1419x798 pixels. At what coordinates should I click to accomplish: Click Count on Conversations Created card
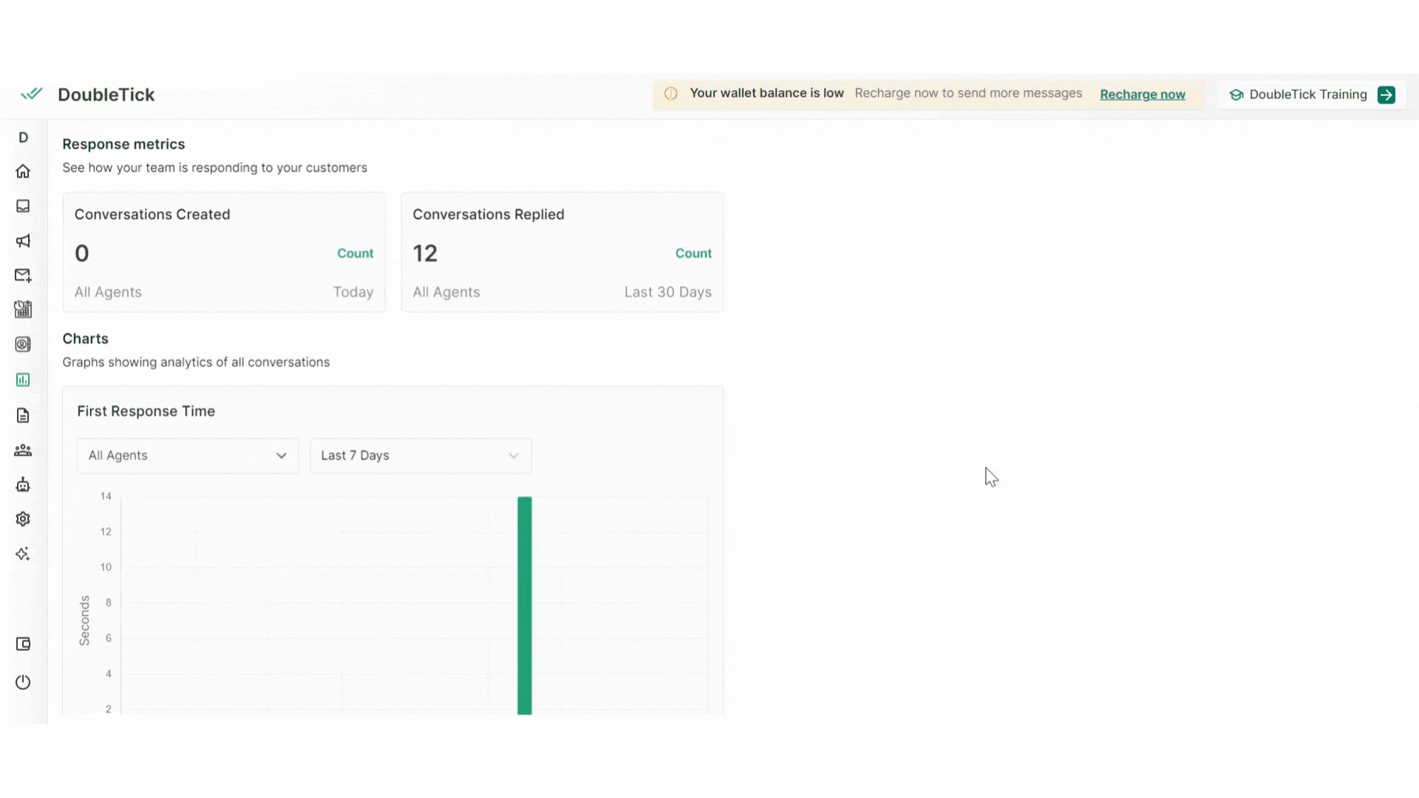[355, 253]
